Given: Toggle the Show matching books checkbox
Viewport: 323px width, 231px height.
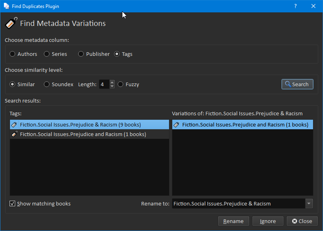Looking at the screenshot, I should (x=13, y=203).
